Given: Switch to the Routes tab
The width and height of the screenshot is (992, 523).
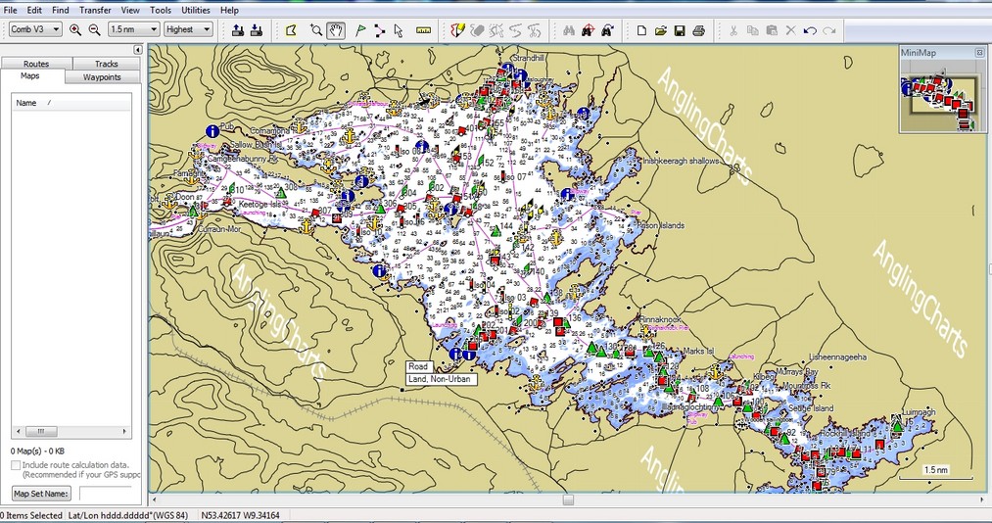Looking at the screenshot, I should pyautogui.click(x=36, y=64).
